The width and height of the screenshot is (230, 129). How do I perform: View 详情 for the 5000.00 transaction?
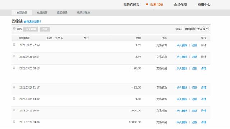[204, 111]
